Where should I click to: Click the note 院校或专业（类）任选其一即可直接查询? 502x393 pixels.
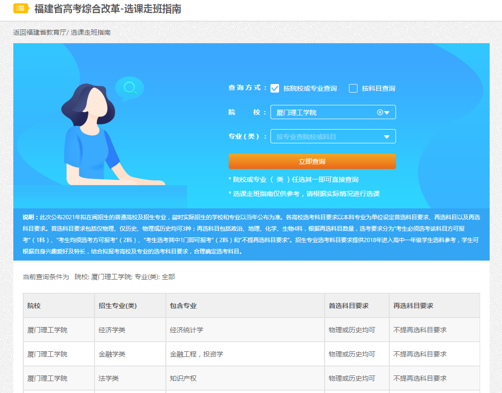294,179
